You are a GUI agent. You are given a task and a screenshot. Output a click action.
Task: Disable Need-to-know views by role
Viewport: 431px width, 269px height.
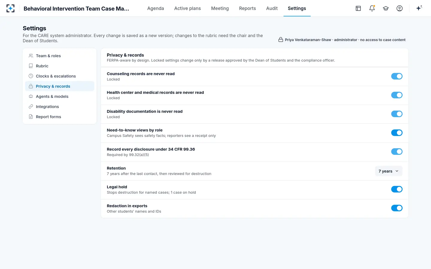point(397,133)
